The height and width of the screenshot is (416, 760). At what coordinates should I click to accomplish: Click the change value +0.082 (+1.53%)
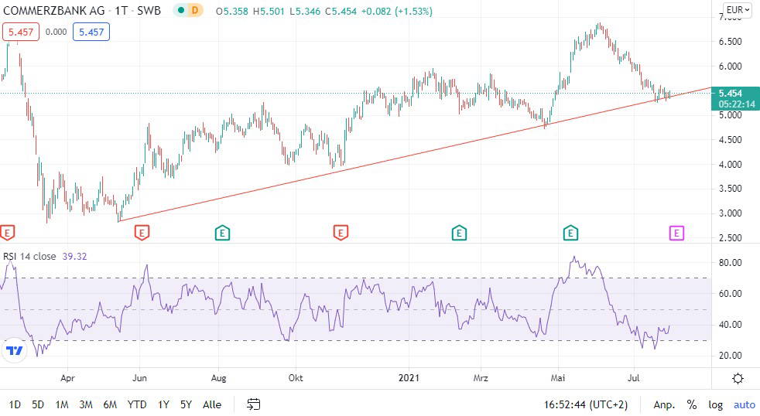pyautogui.click(x=397, y=11)
